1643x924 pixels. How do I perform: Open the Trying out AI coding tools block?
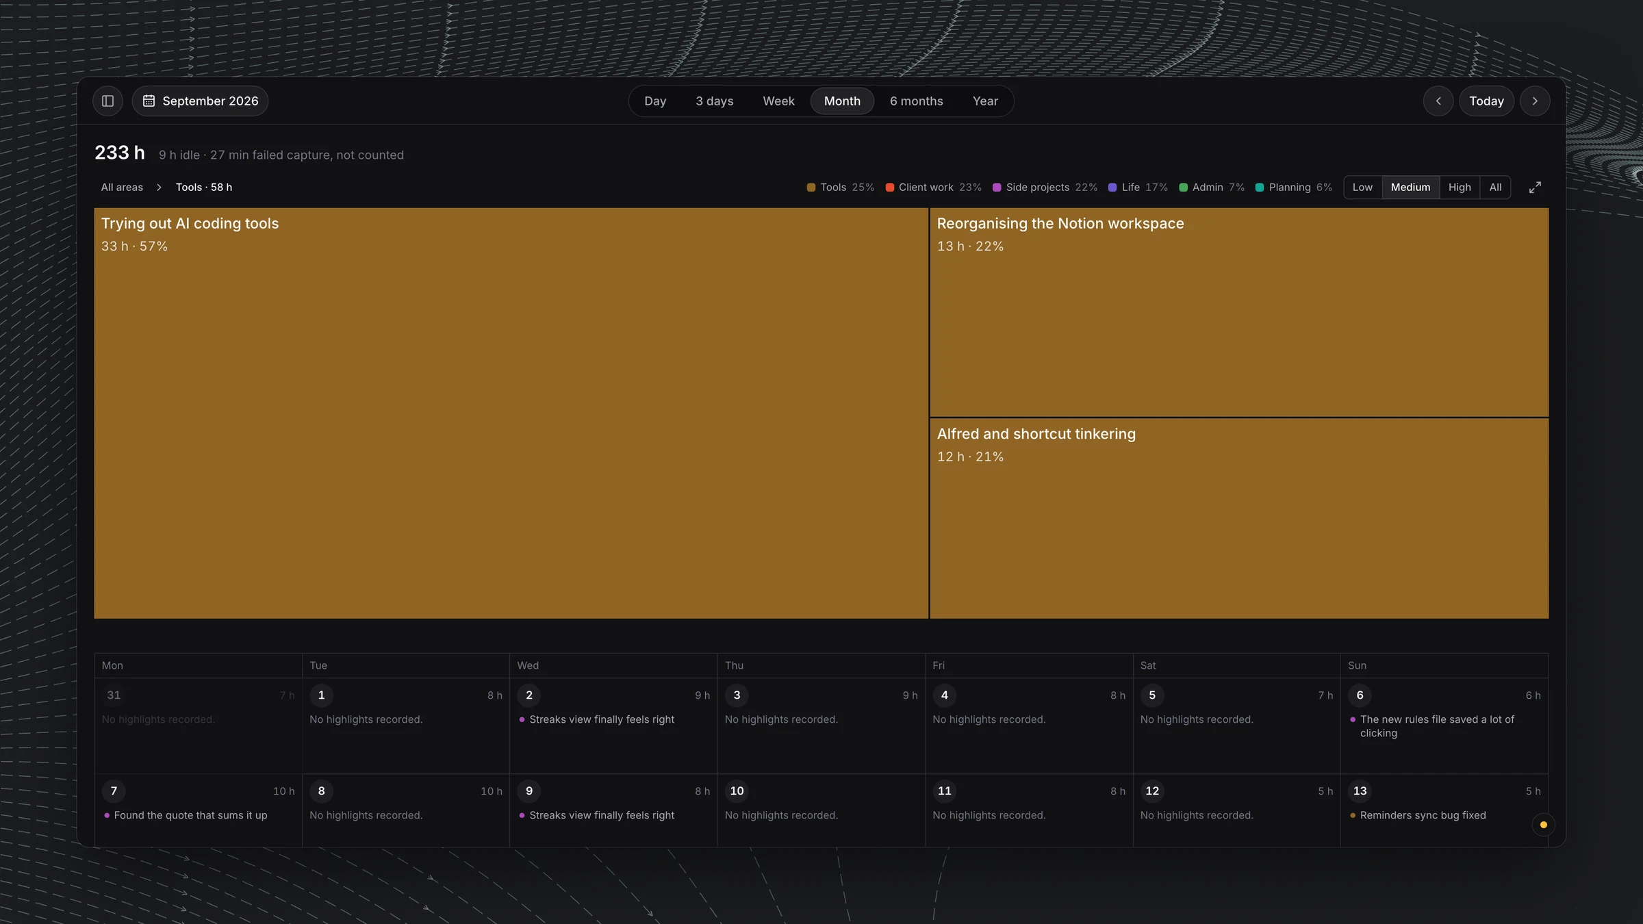point(511,413)
